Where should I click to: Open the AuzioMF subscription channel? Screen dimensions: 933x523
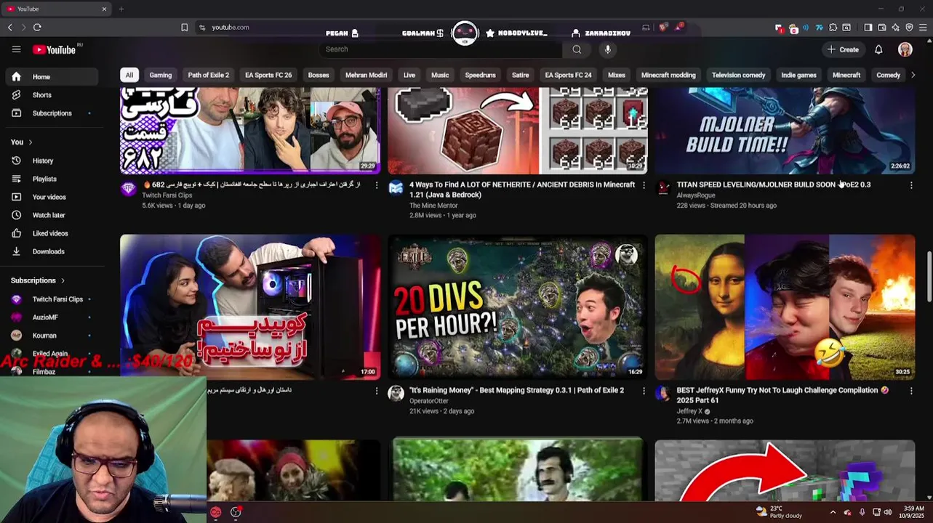[52, 317]
